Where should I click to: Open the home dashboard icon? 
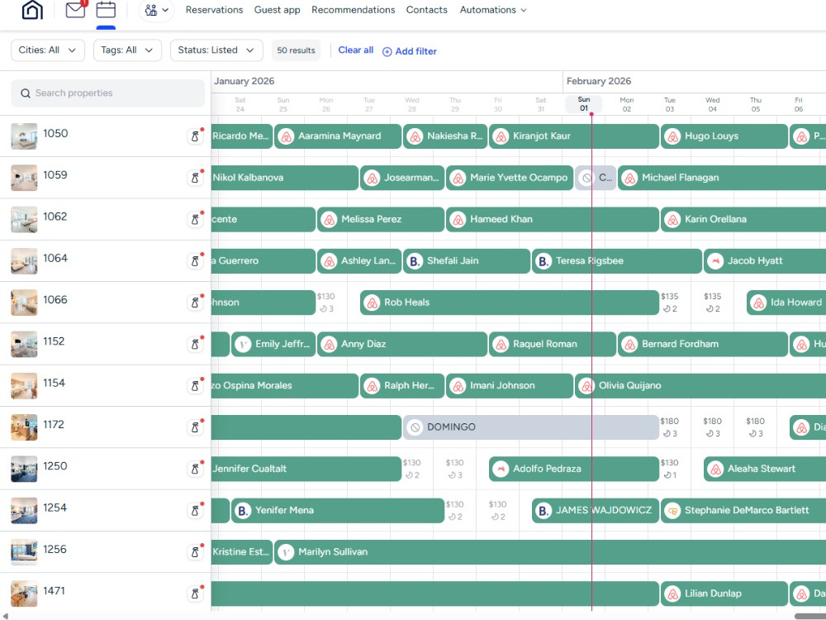(x=32, y=9)
